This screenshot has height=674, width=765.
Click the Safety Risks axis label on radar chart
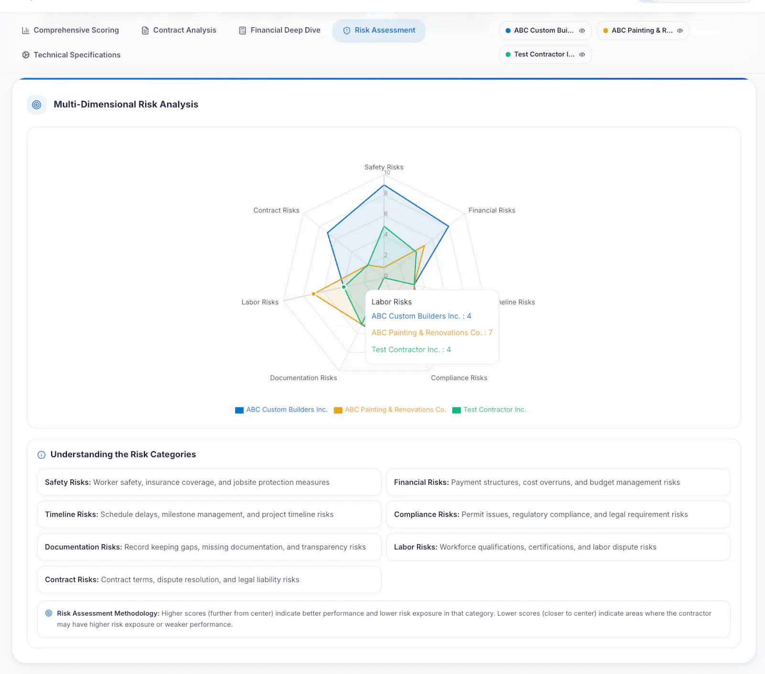(x=384, y=167)
